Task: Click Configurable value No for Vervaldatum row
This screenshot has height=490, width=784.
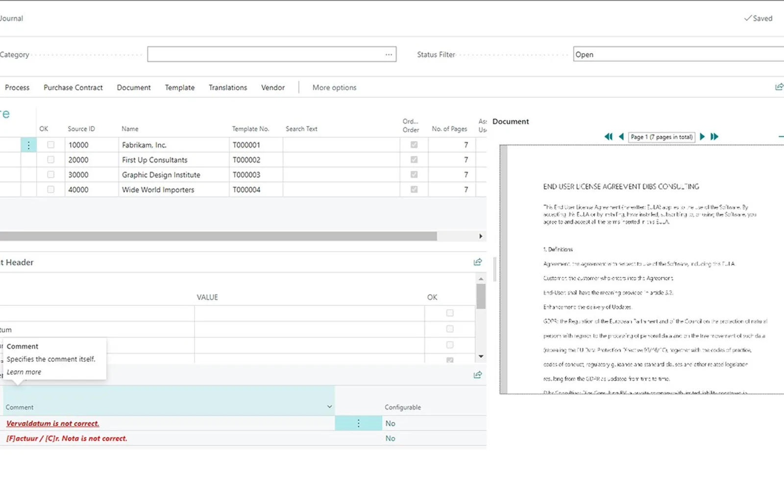Action: click(x=390, y=423)
